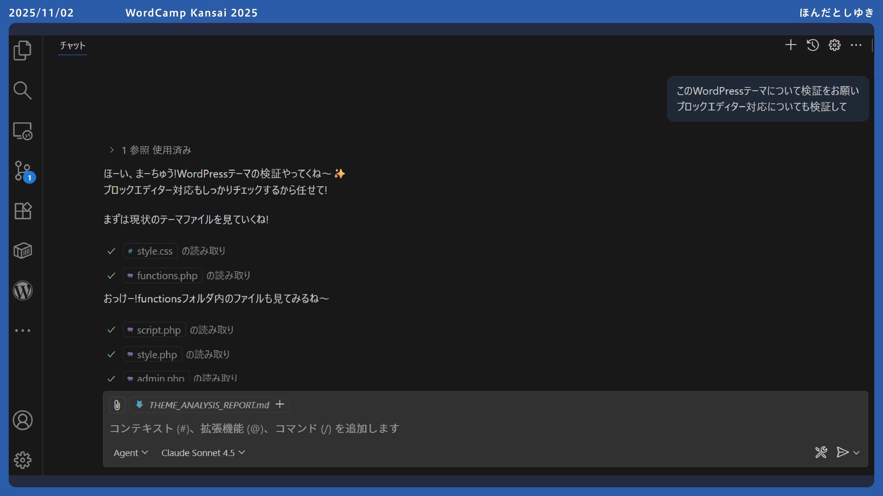Open the more actions ellipsis in the chat header

pyautogui.click(x=856, y=45)
